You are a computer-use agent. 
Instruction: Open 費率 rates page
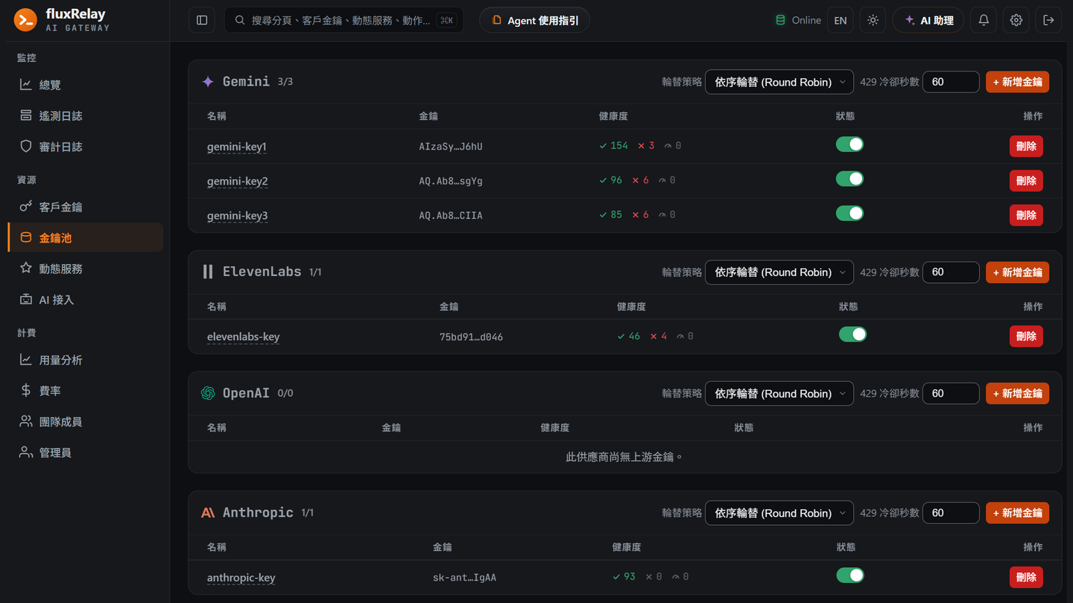point(85,391)
